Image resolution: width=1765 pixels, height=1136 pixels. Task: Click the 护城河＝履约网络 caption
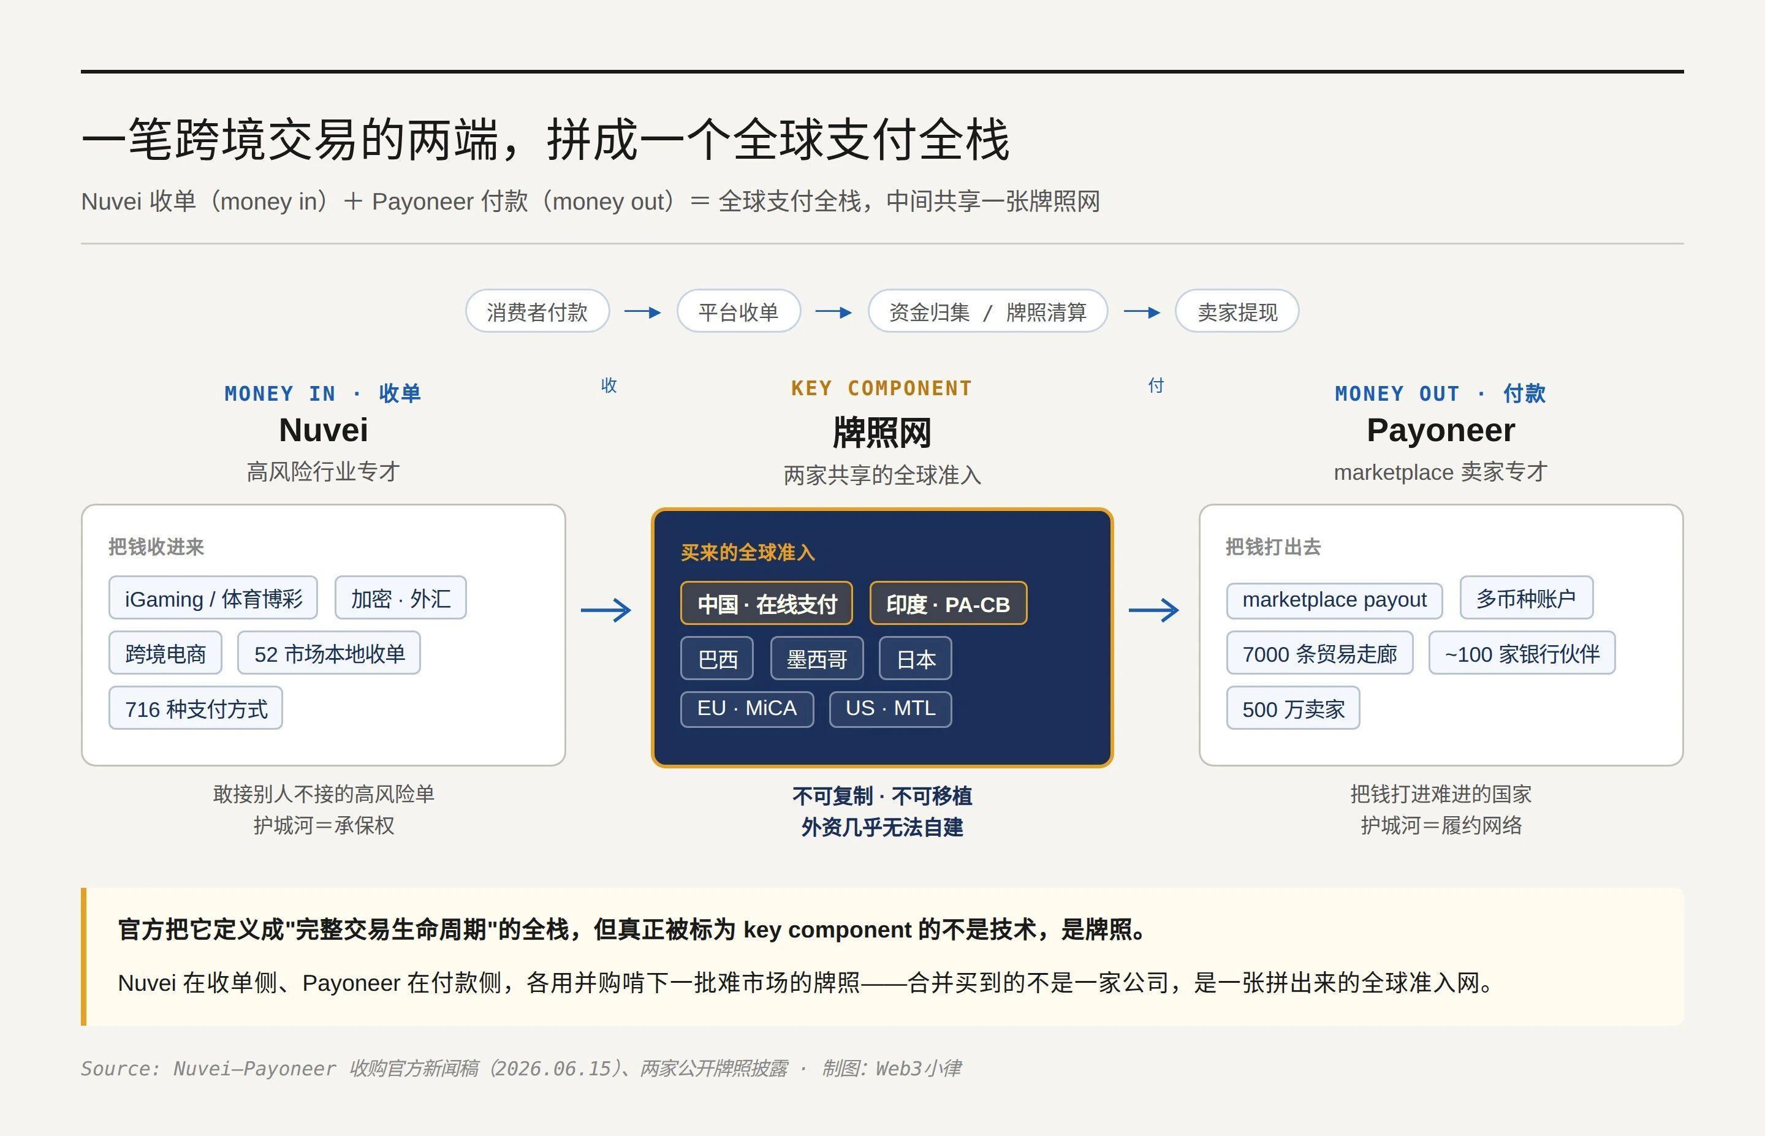tap(1441, 825)
